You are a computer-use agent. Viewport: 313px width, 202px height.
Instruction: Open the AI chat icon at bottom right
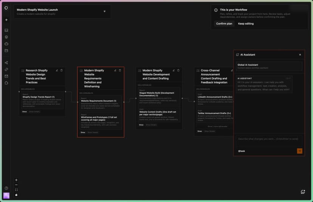pos(303,192)
